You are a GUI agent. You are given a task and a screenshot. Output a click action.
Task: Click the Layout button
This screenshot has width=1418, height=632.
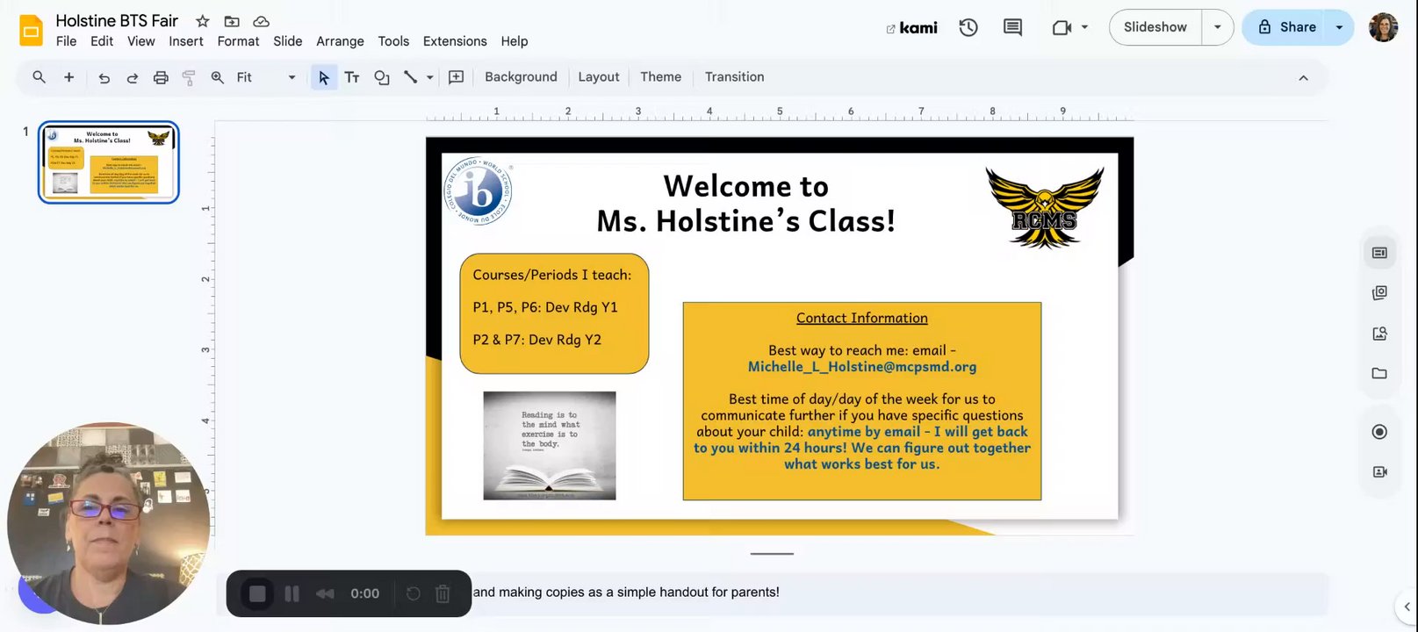click(599, 77)
